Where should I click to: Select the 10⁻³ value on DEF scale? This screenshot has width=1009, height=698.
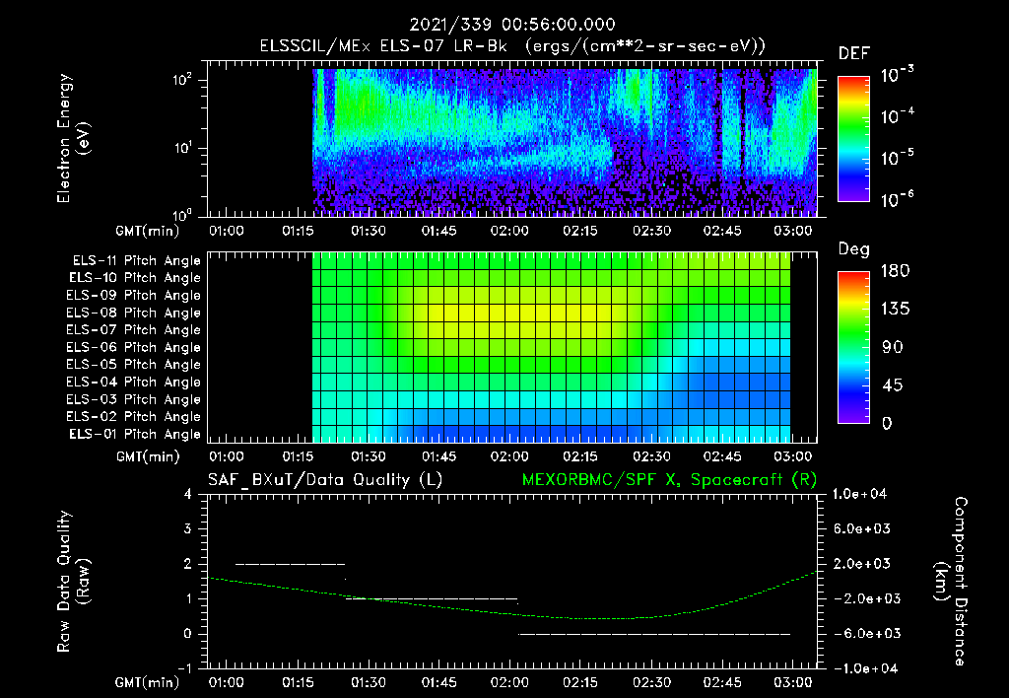coord(897,73)
